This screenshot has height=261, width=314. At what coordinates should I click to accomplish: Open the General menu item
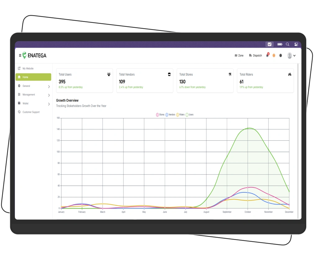(x=26, y=86)
